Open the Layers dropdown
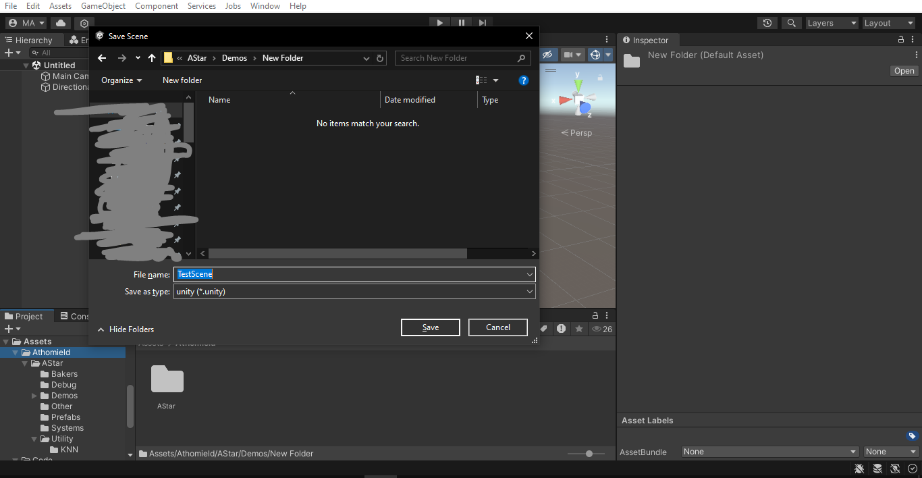 click(832, 23)
